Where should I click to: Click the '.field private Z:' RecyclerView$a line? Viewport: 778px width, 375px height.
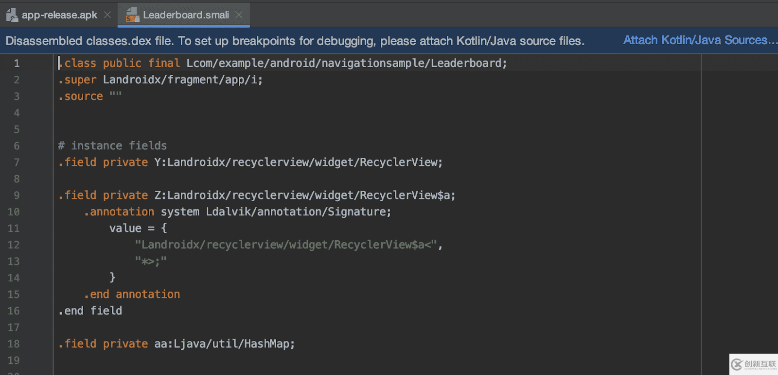click(257, 195)
